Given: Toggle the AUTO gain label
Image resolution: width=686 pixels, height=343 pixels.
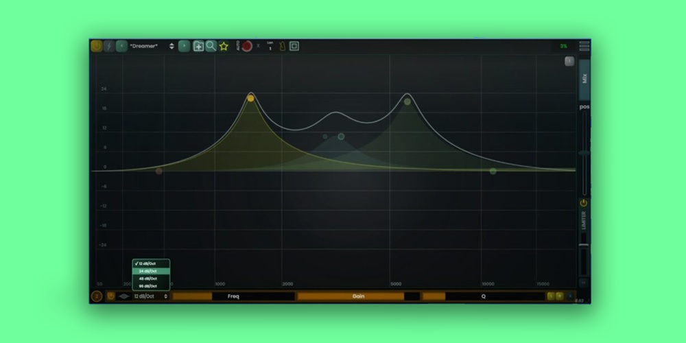Looking at the screenshot, I should tap(238, 46).
